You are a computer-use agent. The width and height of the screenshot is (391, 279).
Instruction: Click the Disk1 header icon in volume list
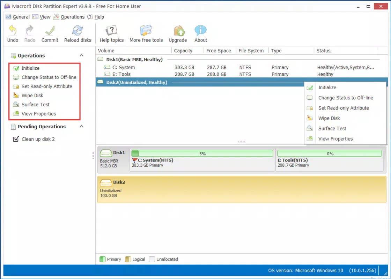[100, 59]
